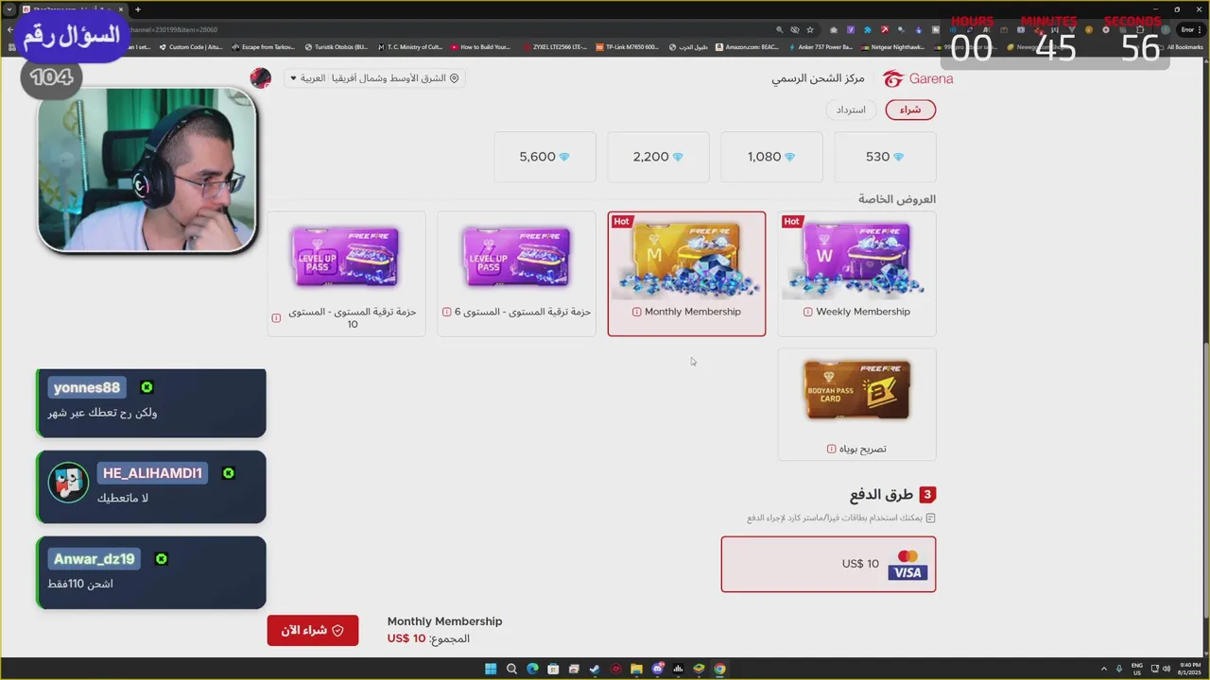Screen dimensions: 1210x680
Task: Click the info icon beside Monthly Membership
Action: point(636,312)
